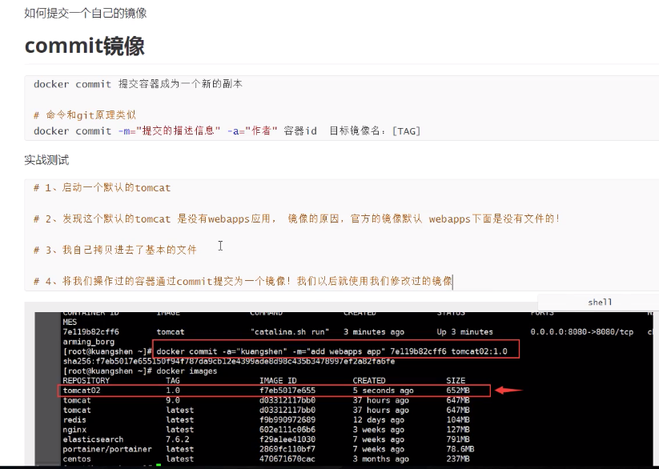Click the 'nginx' repository row

tap(266, 430)
